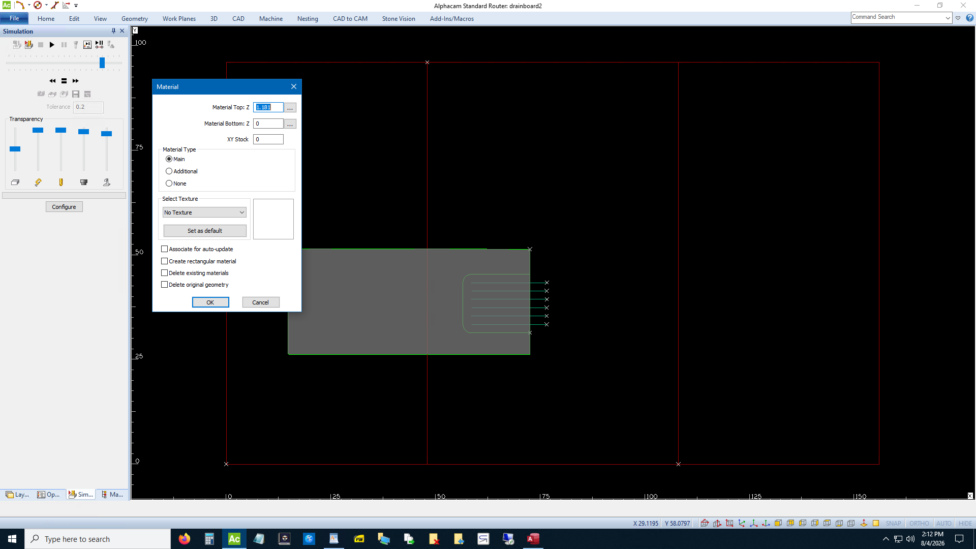Click the fast-forward simulation speed arrows
976x549 pixels.
76,81
